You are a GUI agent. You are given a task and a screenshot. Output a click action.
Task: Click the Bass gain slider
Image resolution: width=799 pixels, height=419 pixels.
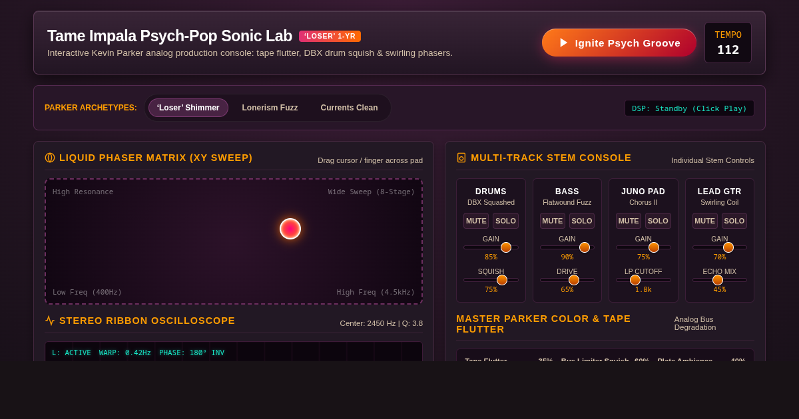(567, 247)
